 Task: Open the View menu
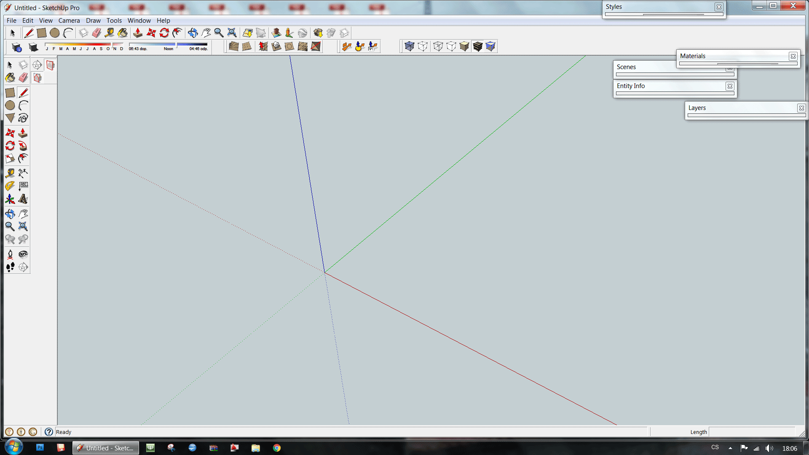[x=46, y=21]
